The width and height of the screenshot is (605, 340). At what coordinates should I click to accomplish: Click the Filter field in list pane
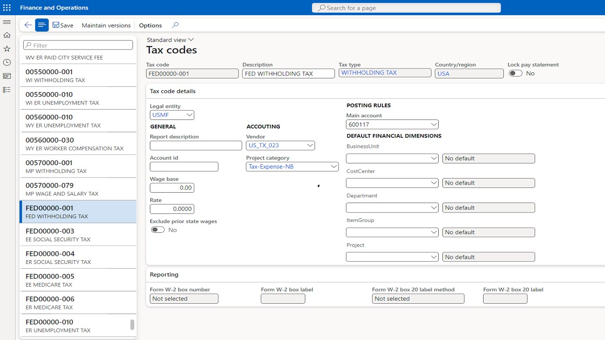click(x=78, y=45)
